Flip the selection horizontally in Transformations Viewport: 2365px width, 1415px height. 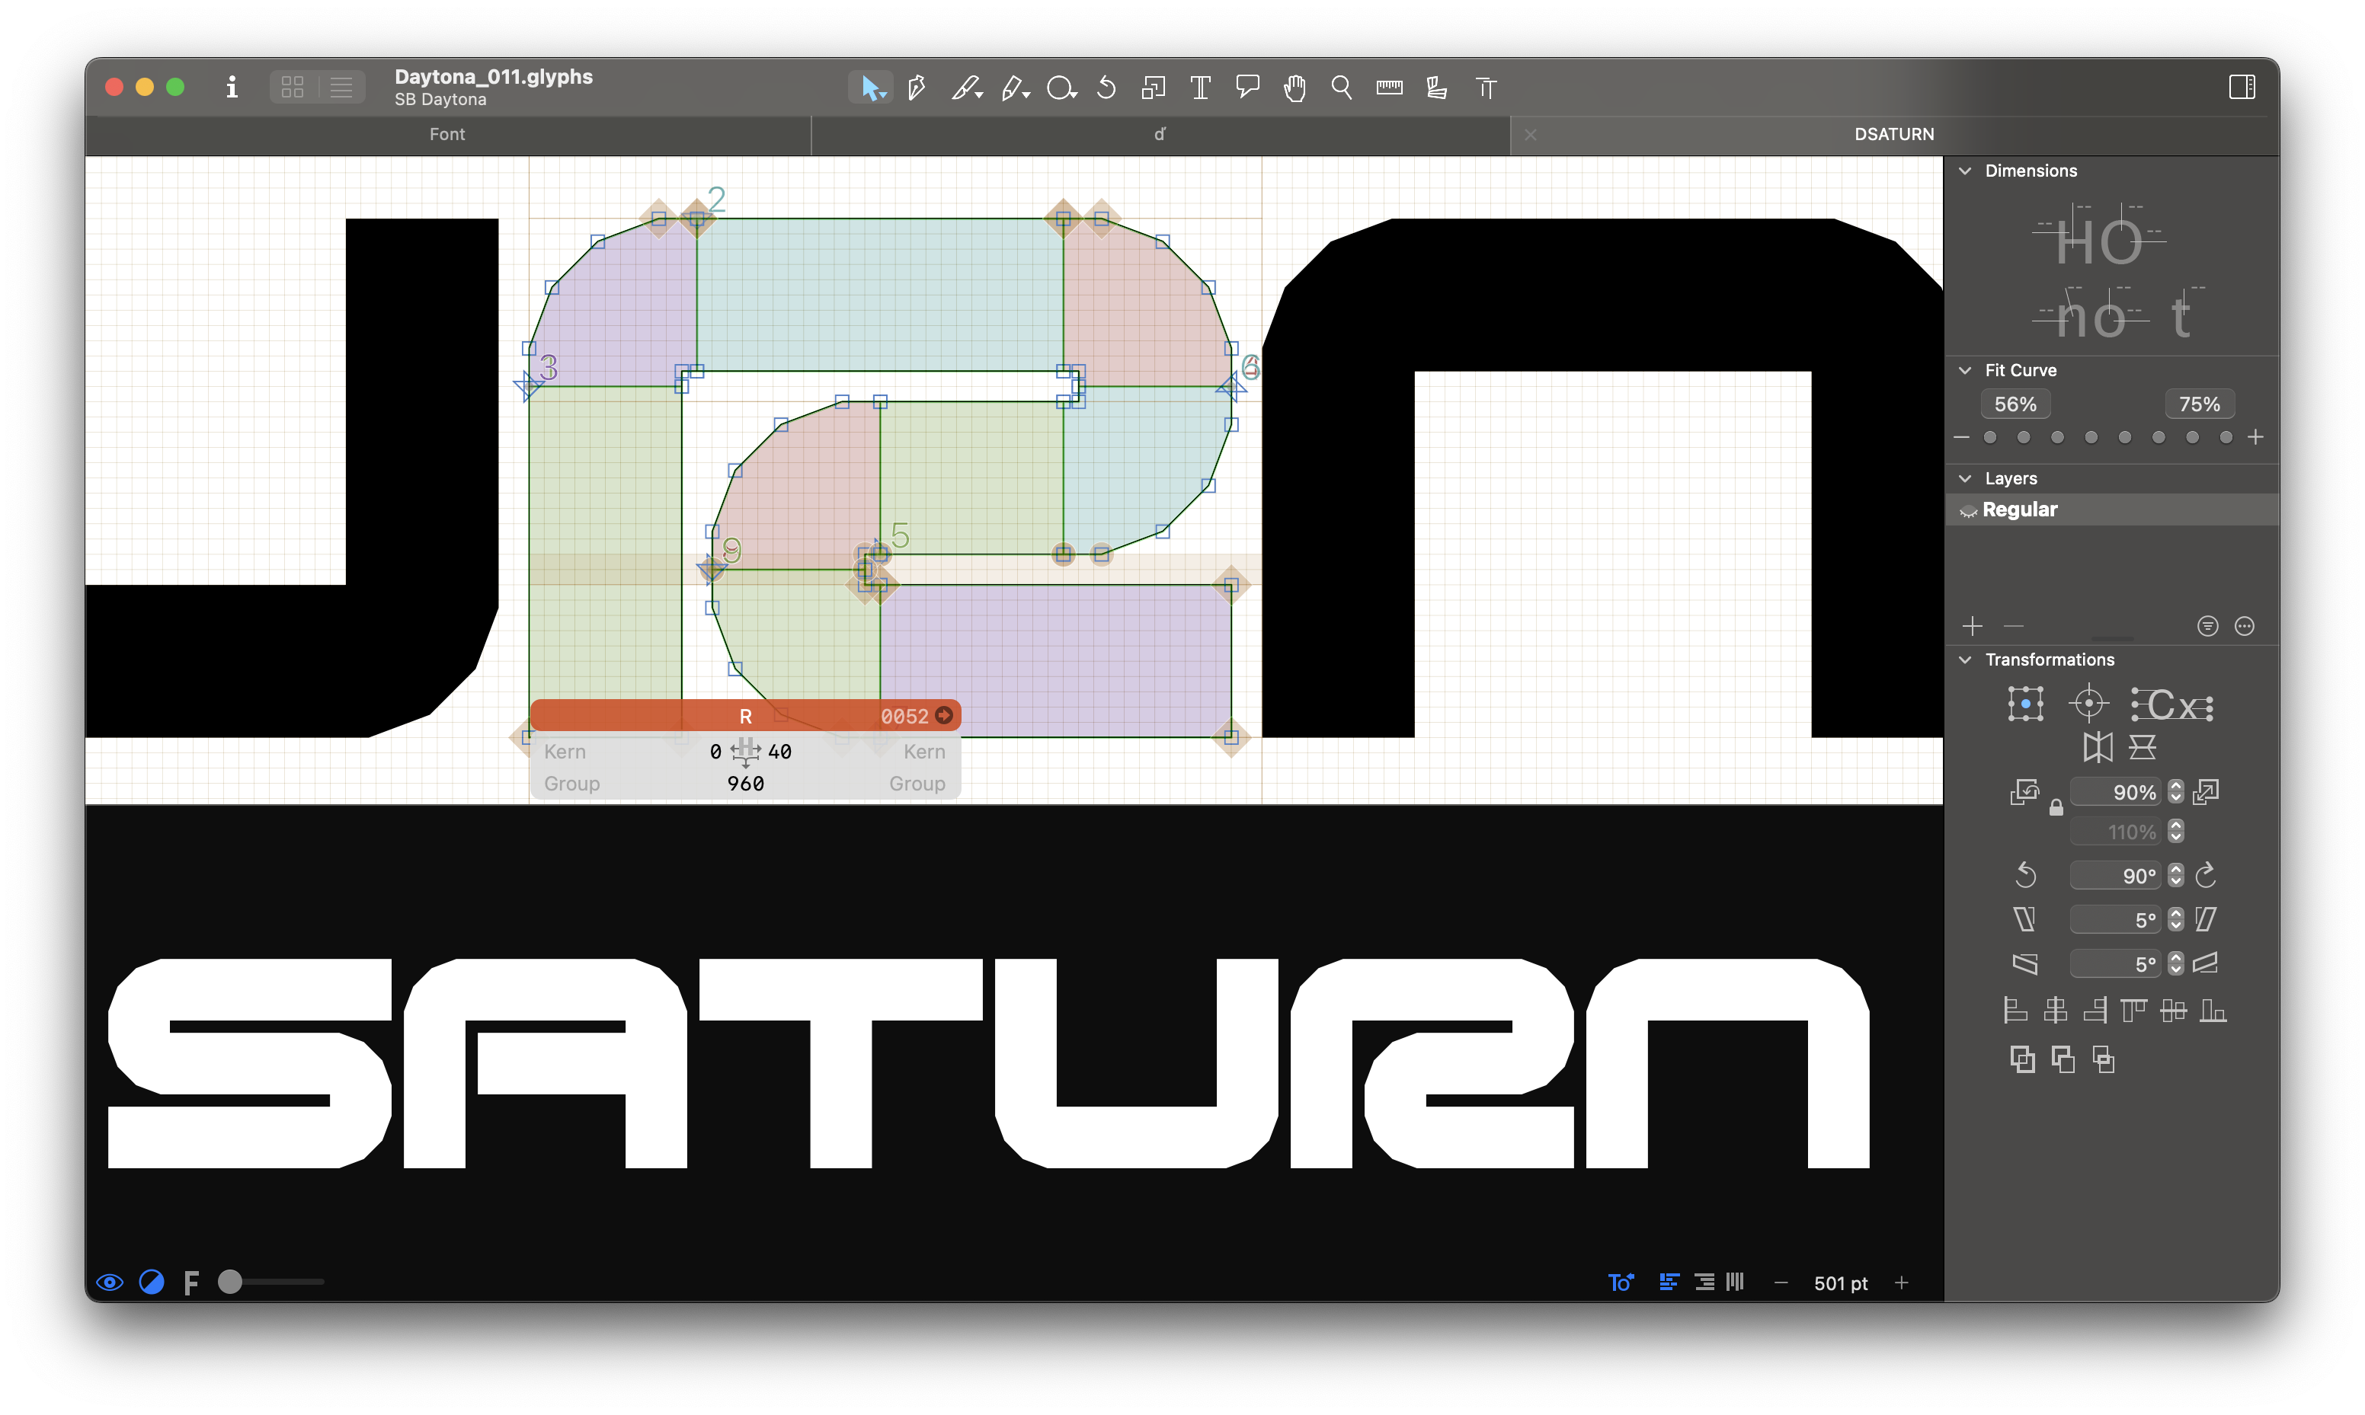2099,748
